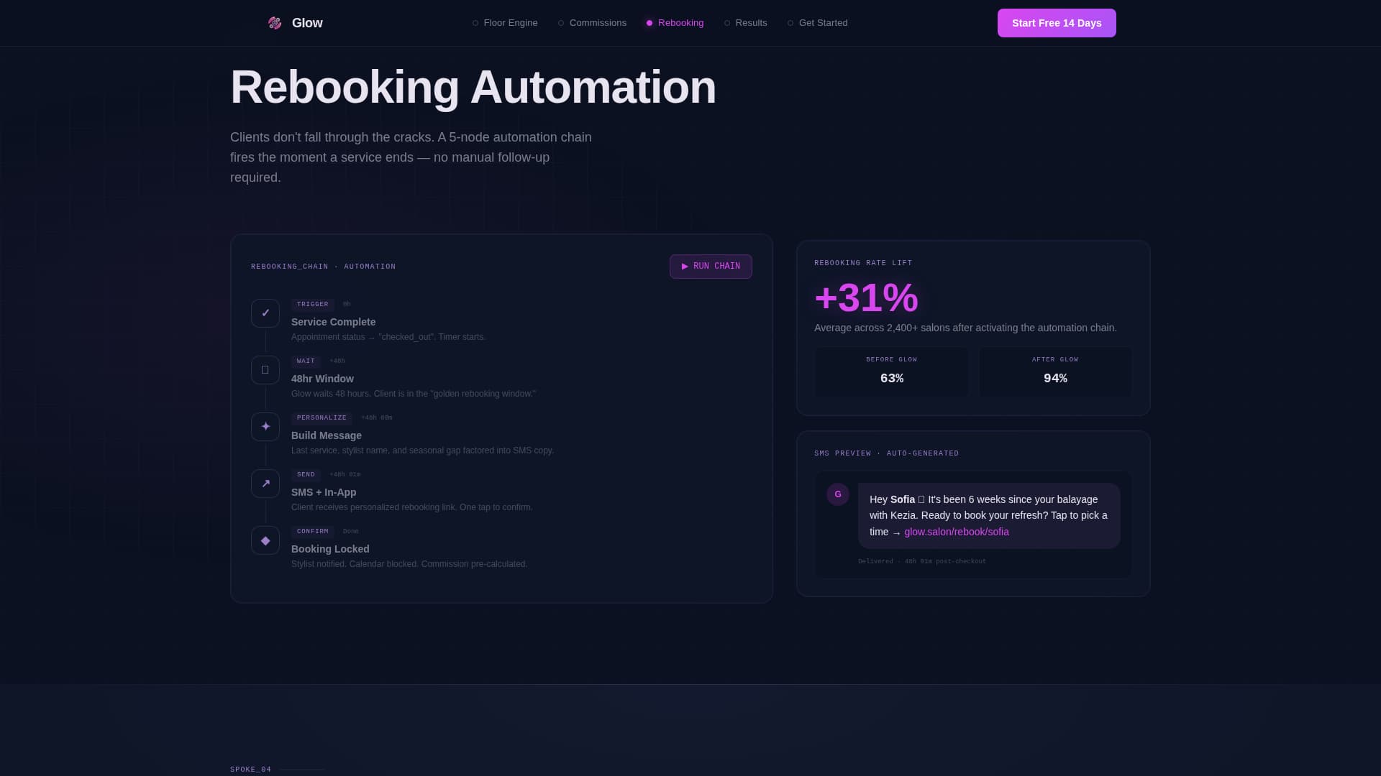Click the Delivered 48h 01m post-checkout note
This screenshot has width=1381, height=776.
922,562
